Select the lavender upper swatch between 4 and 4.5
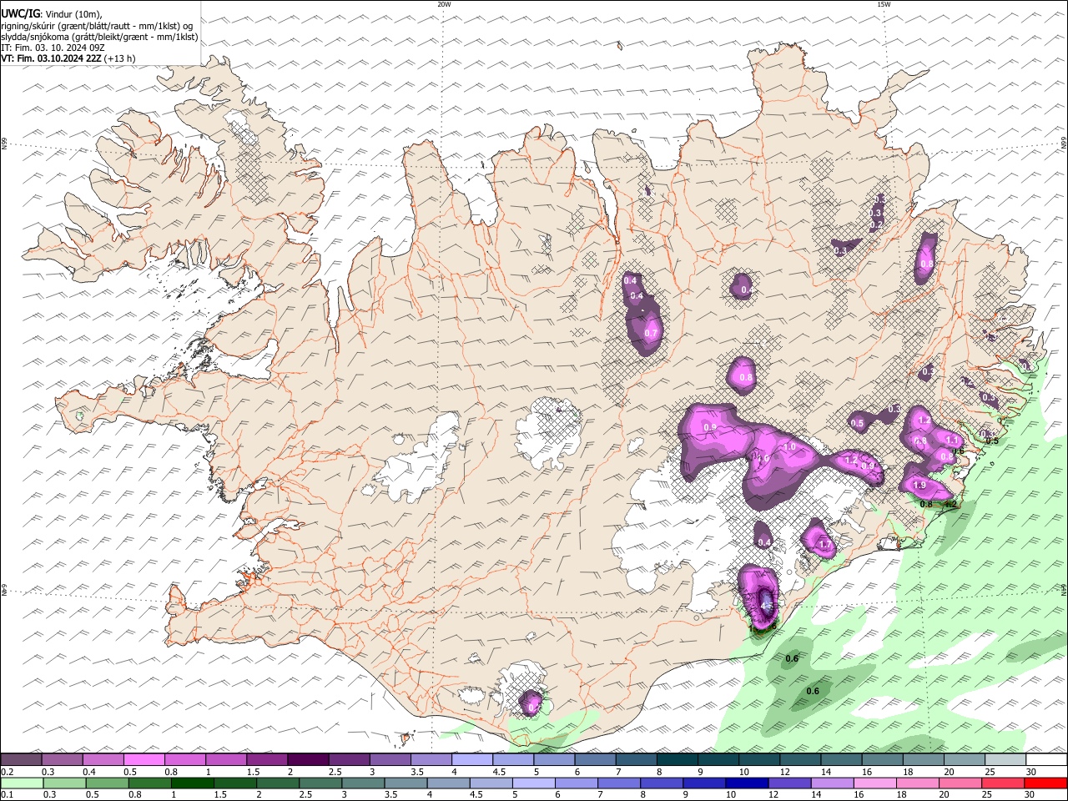The height and width of the screenshot is (801, 1068). pos(472,759)
